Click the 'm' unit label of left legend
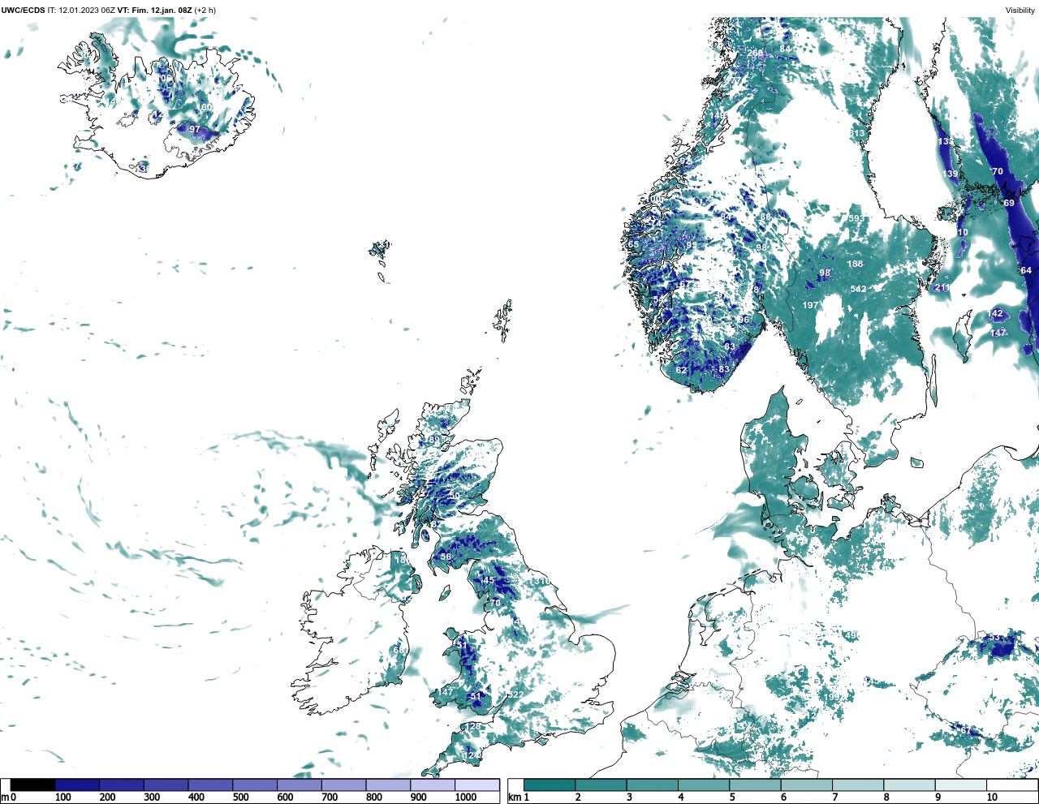Viewport: 1039px width, 804px height. 4,798
